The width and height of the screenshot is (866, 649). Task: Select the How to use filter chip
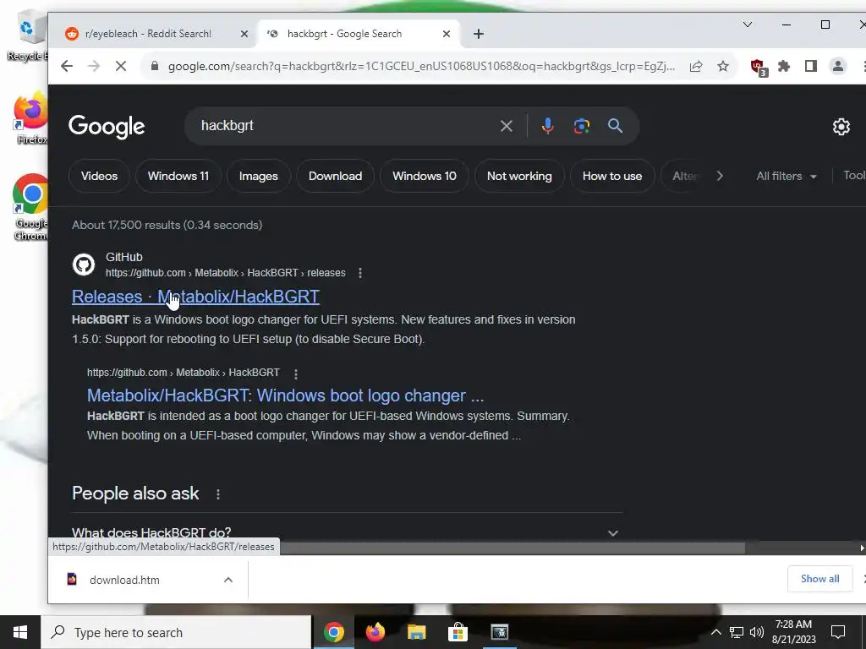click(612, 176)
